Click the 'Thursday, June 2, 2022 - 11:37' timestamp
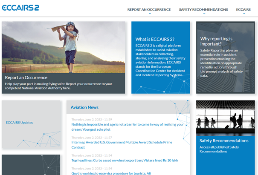 [92, 138]
